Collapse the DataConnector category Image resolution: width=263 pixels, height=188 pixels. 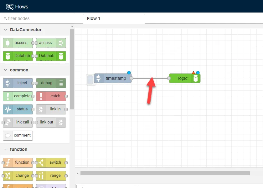[6, 30]
